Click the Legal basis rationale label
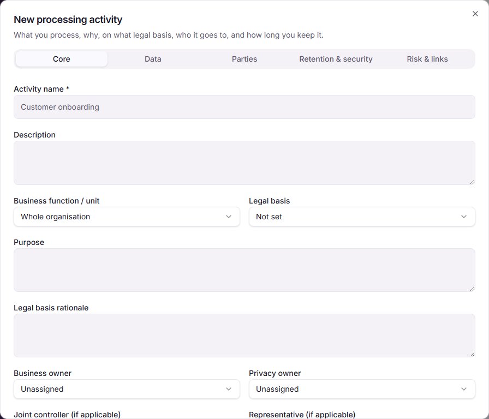Viewport: 489px width, 419px height. pos(51,308)
